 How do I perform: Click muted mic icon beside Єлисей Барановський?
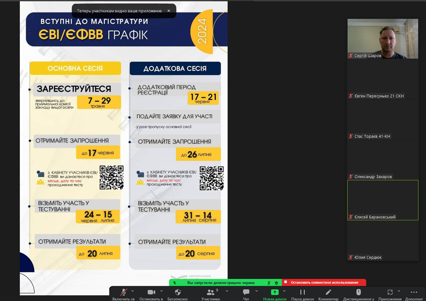(351, 217)
